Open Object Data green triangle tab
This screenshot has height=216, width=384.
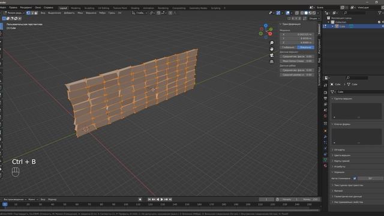tap(325, 160)
